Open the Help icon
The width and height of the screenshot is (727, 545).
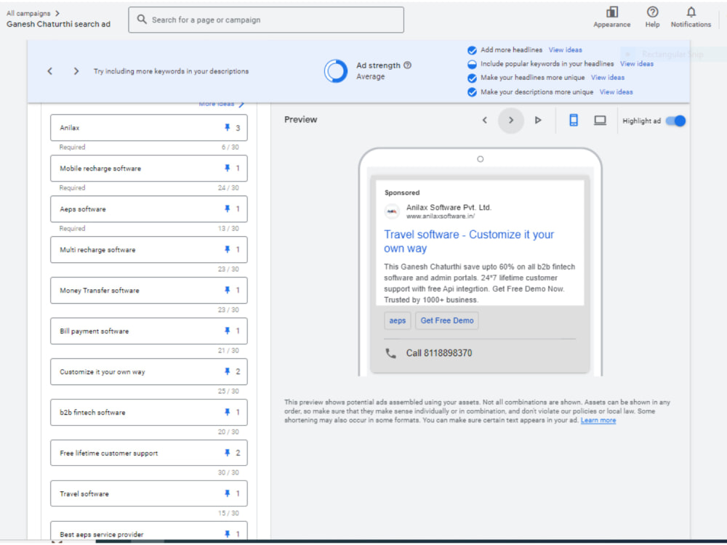click(x=652, y=12)
